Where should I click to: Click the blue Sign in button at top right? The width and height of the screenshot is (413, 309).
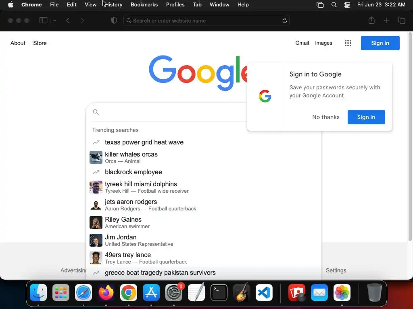pyautogui.click(x=380, y=43)
